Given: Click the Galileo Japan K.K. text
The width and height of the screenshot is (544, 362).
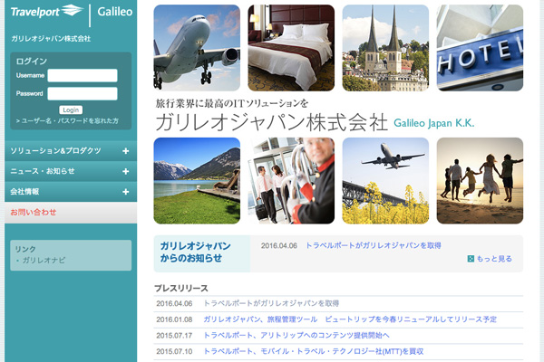Looking at the screenshot, I should 434,123.
